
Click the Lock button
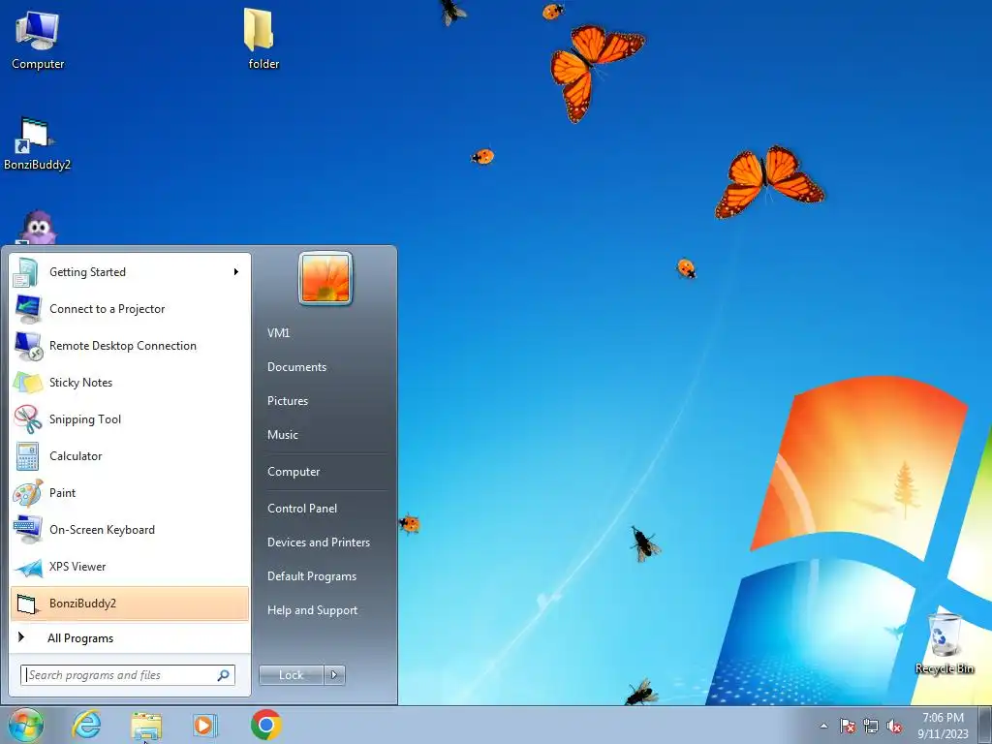pos(291,675)
